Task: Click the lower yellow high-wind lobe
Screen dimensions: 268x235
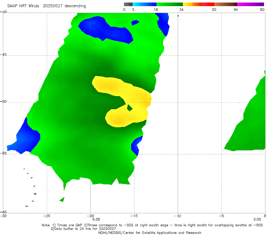Action: coord(120,119)
